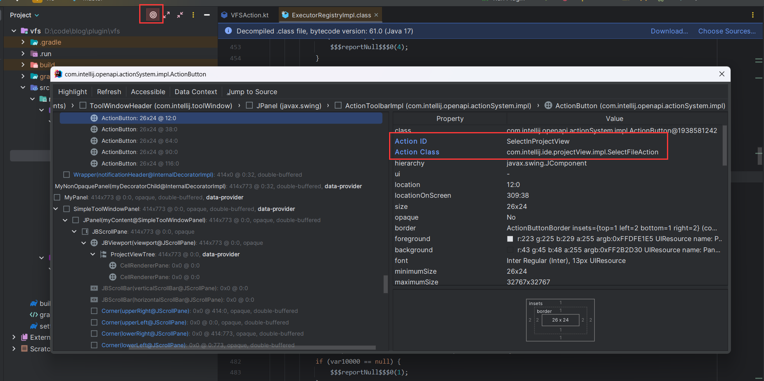Select ActionToolbarImpl breadcrumb item
Viewport: 764px width, 381px height.
(433, 106)
